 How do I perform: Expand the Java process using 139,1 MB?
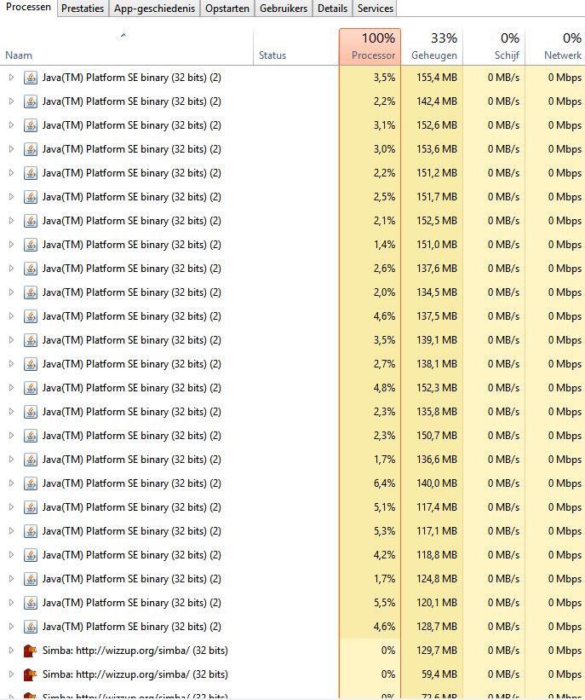pos(12,340)
